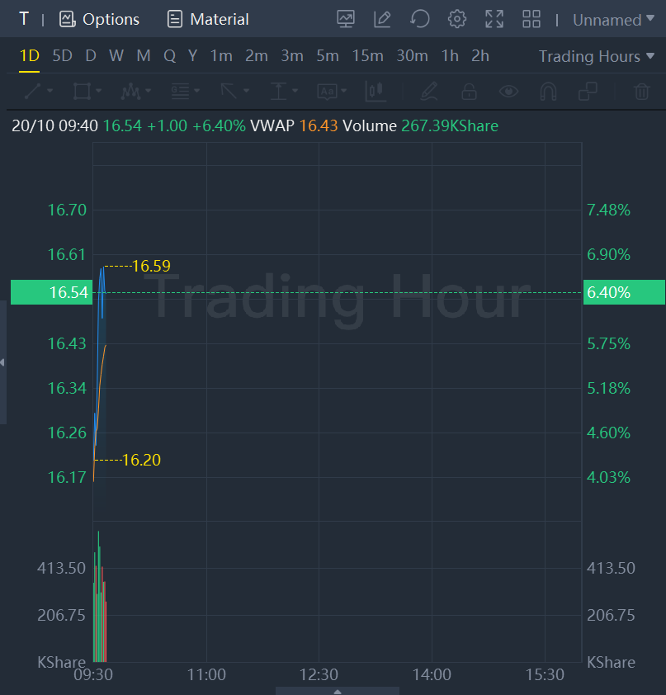Select the rectangle shape tool
Viewport: 666px width, 695px height.
pyautogui.click(x=82, y=92)
